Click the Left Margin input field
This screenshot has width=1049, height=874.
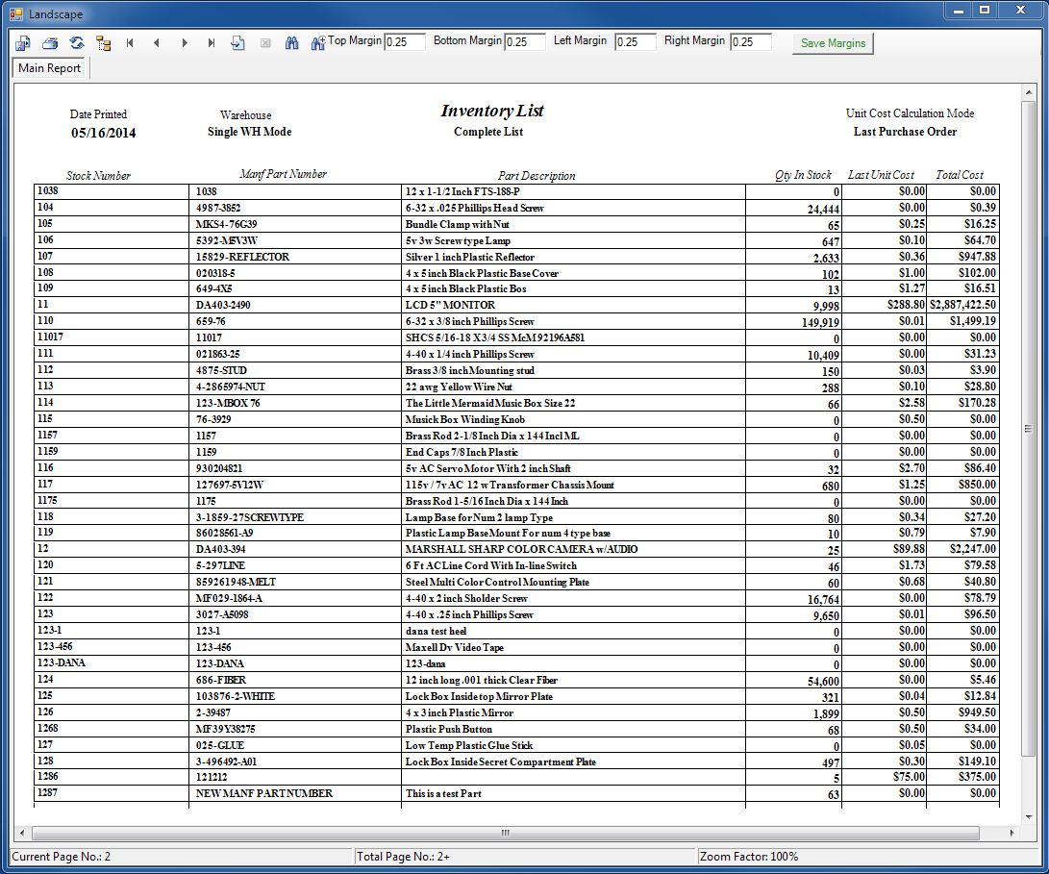[x=636, y=41]
